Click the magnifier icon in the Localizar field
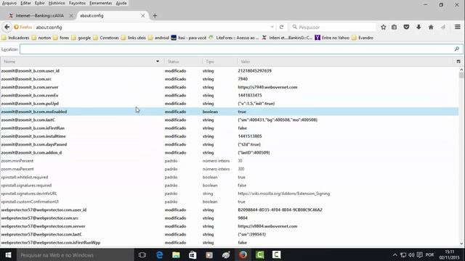Image resolution: width=465 pixels, height=261 pixels. (457, 49)
